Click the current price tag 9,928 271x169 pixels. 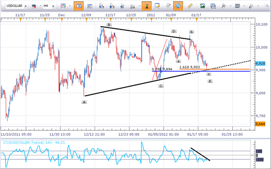pos(260,63)
